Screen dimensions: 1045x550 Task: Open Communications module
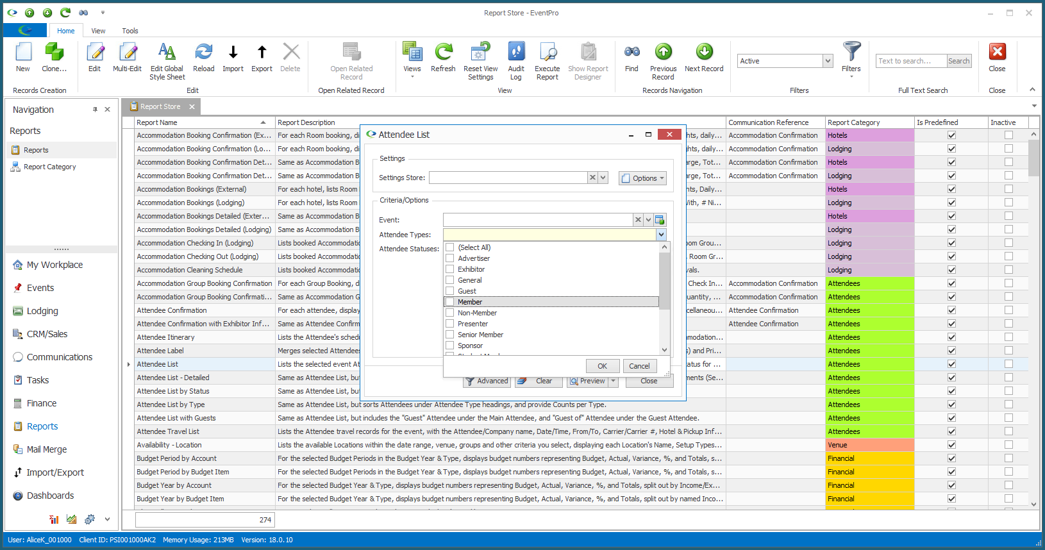(60, 357)
